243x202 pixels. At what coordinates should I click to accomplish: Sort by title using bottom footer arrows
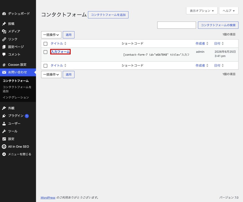tap(65, 65)
